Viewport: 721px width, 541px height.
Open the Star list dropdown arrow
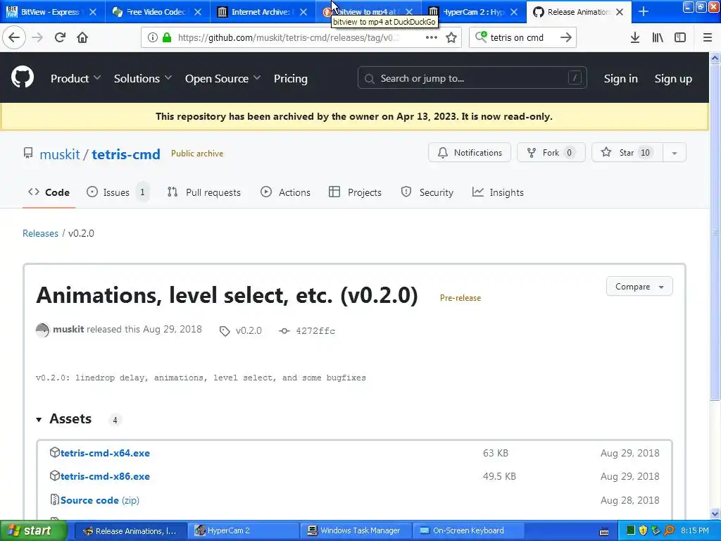pos(675,153)
